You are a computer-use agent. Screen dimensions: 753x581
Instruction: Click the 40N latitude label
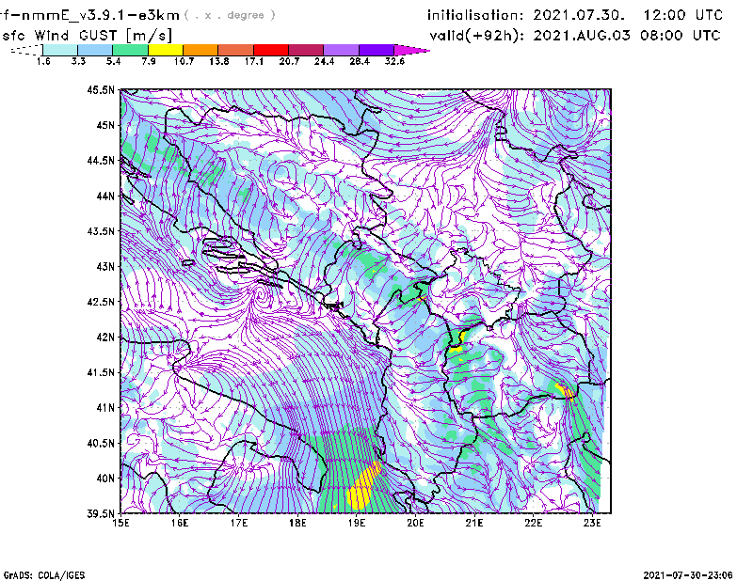click(105, 479)
